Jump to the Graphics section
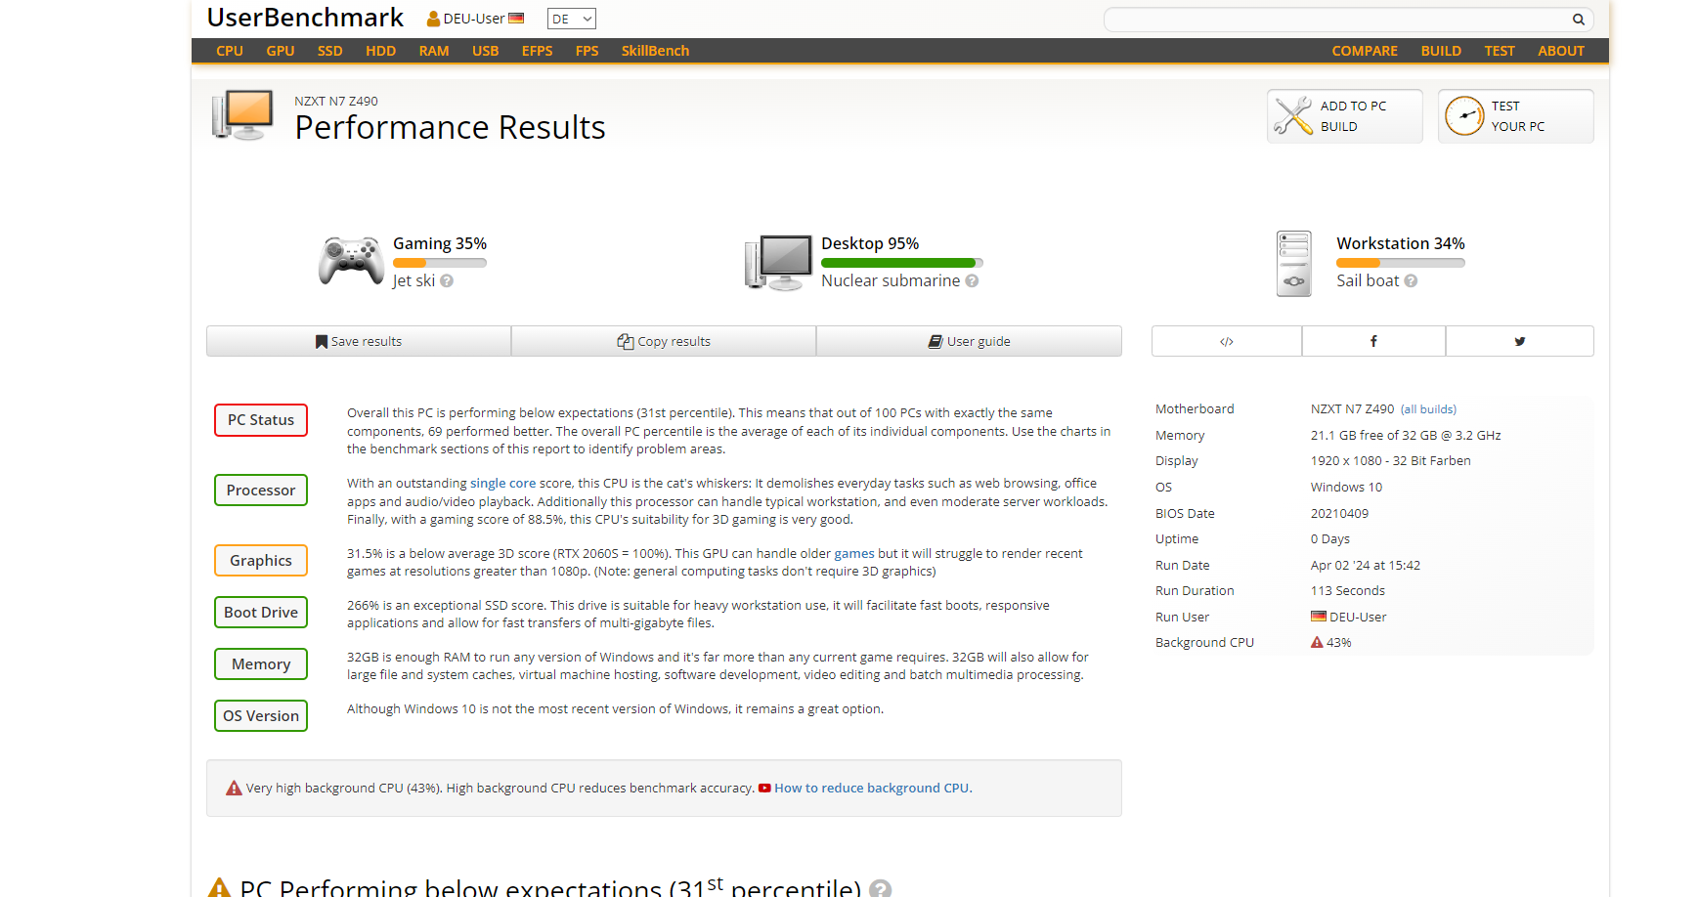The height and width of the screenshot is (897, 1697). coord(261,561)
